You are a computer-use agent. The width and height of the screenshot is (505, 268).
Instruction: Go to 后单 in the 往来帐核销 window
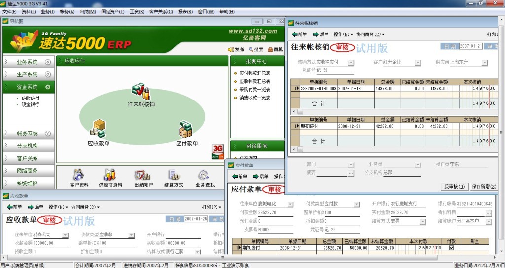pyautogui.click(x=321, y=34)
